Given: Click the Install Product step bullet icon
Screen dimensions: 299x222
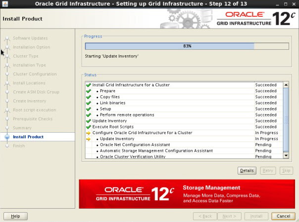Looking at the screenshot, I should click(7, 137).
